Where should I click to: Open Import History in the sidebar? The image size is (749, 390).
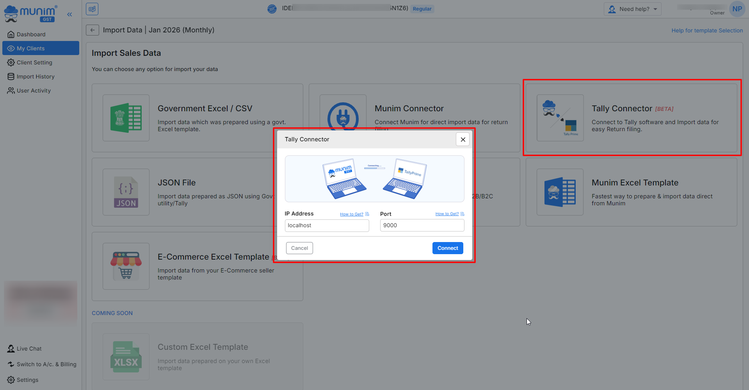tap(36, 77)
